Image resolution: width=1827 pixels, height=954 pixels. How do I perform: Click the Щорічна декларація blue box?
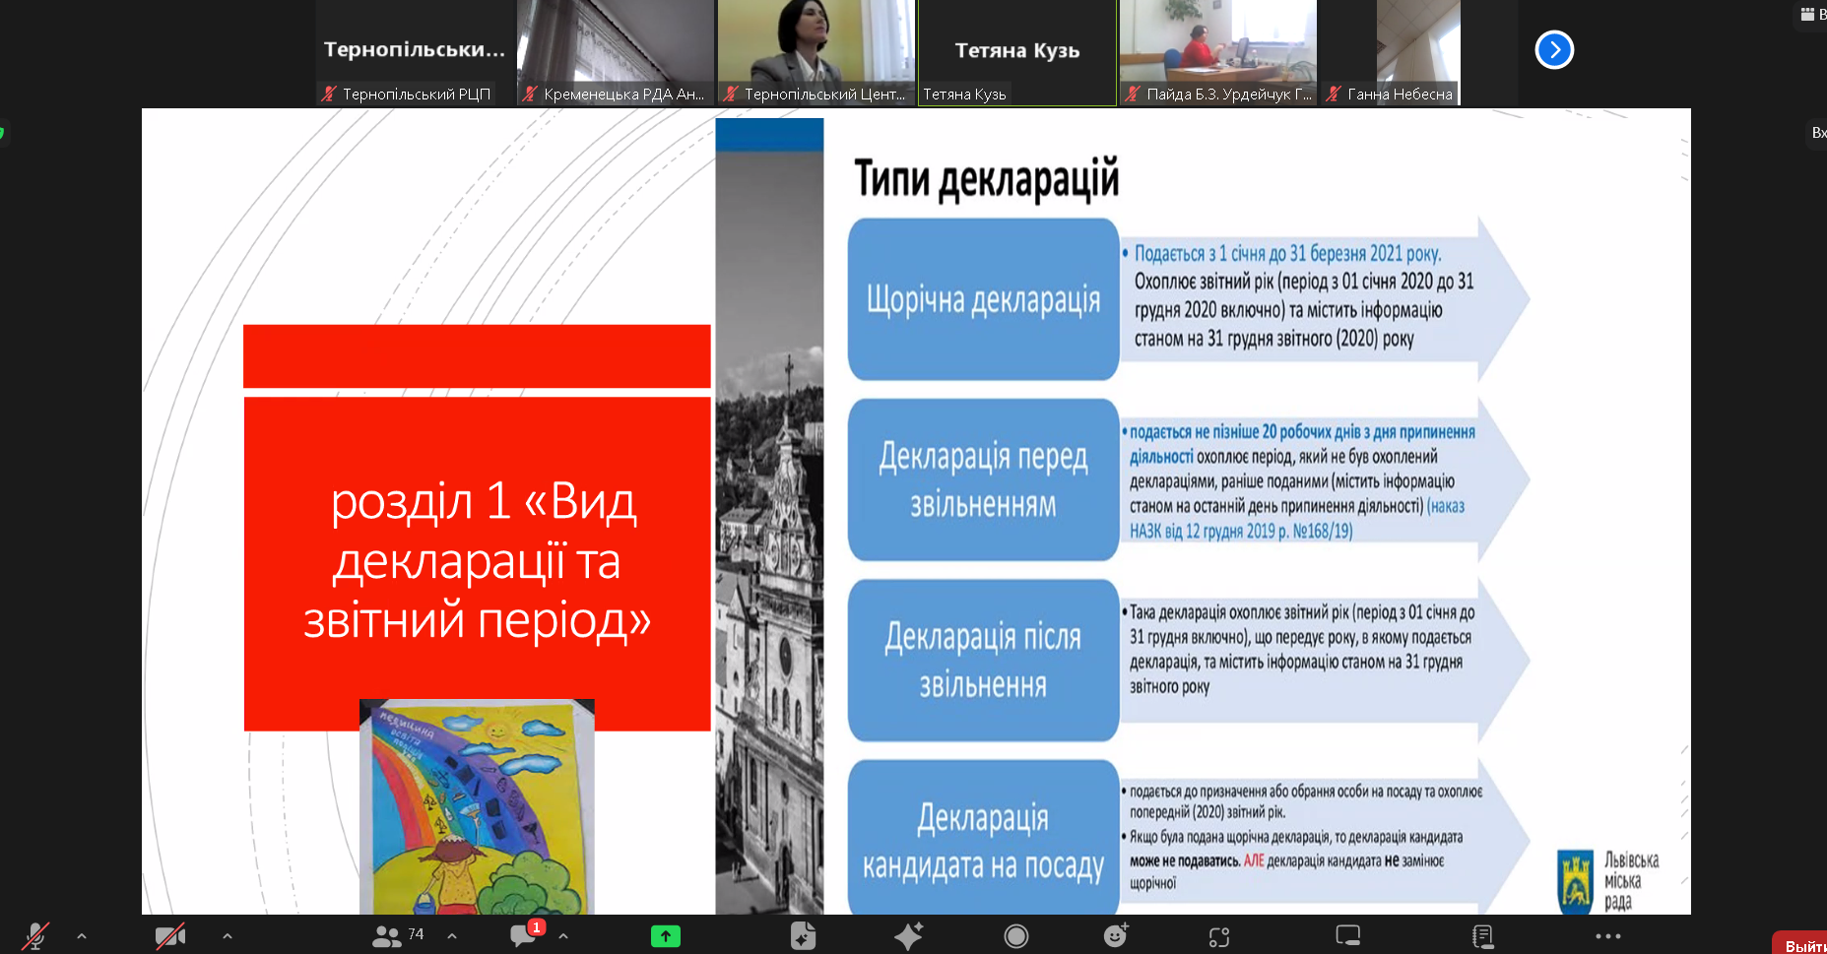tap(983, 299)
